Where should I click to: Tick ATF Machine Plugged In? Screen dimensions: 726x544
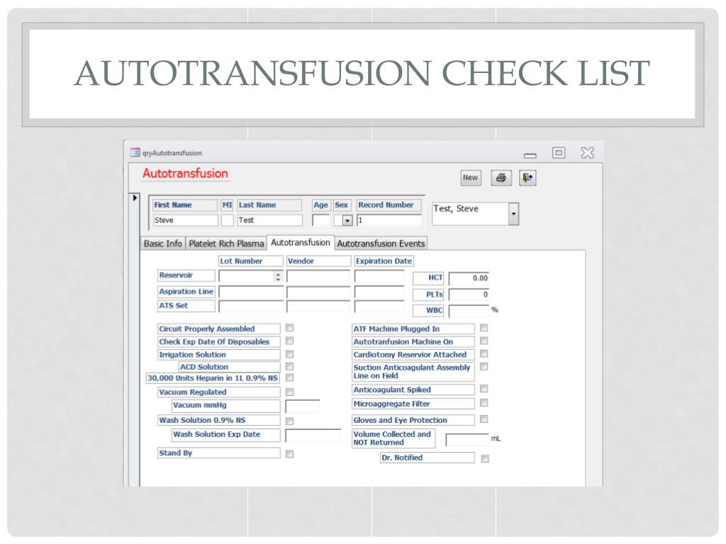tap(484, 328)
